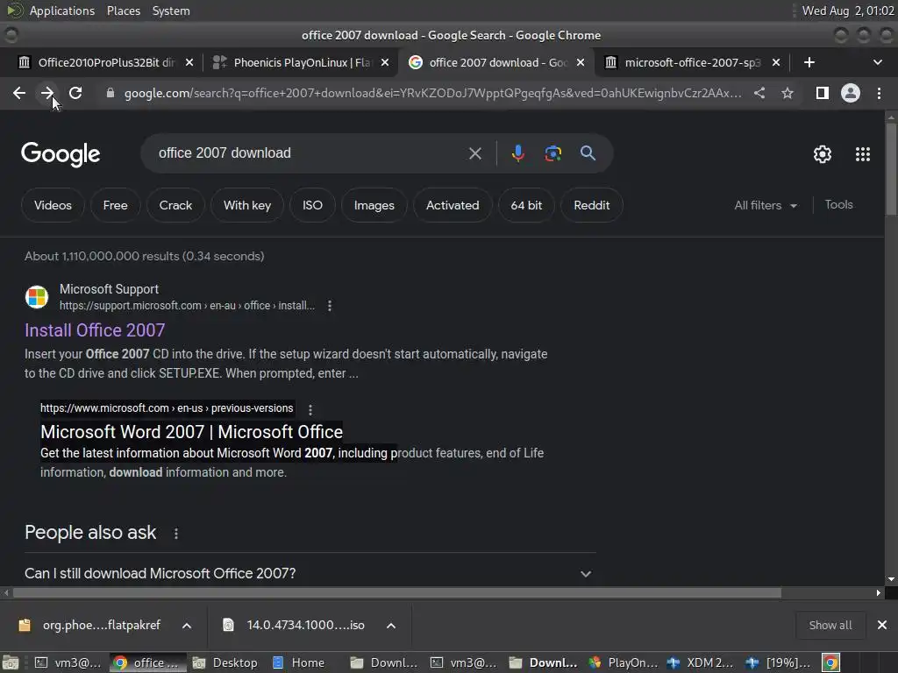The height and width of the screenshot is (673, 898).
Task: Apply the Free filter chip
Action: coord(115,205)
